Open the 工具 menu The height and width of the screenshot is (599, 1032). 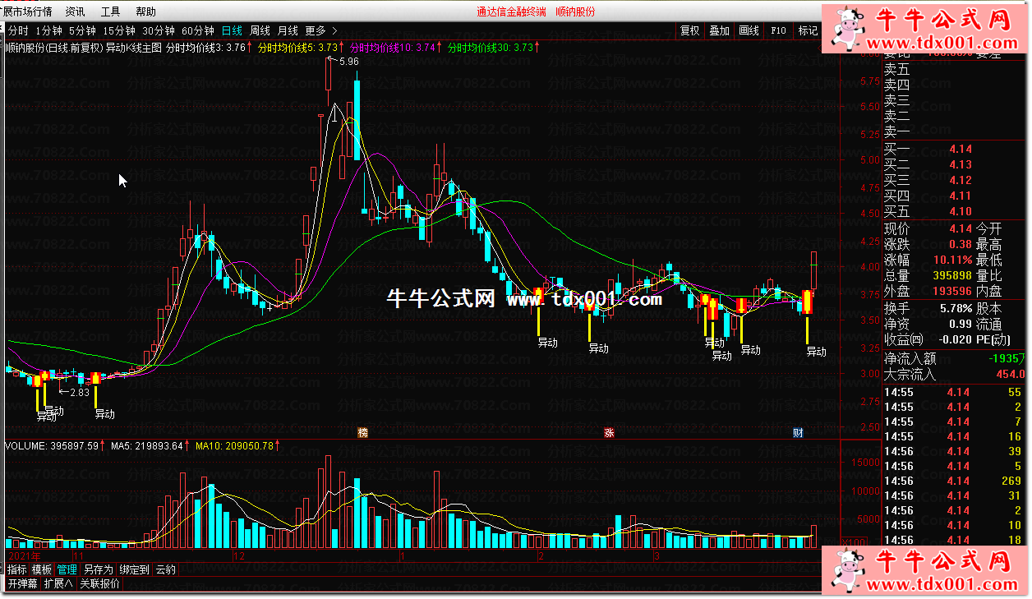(x=110, y=12)
